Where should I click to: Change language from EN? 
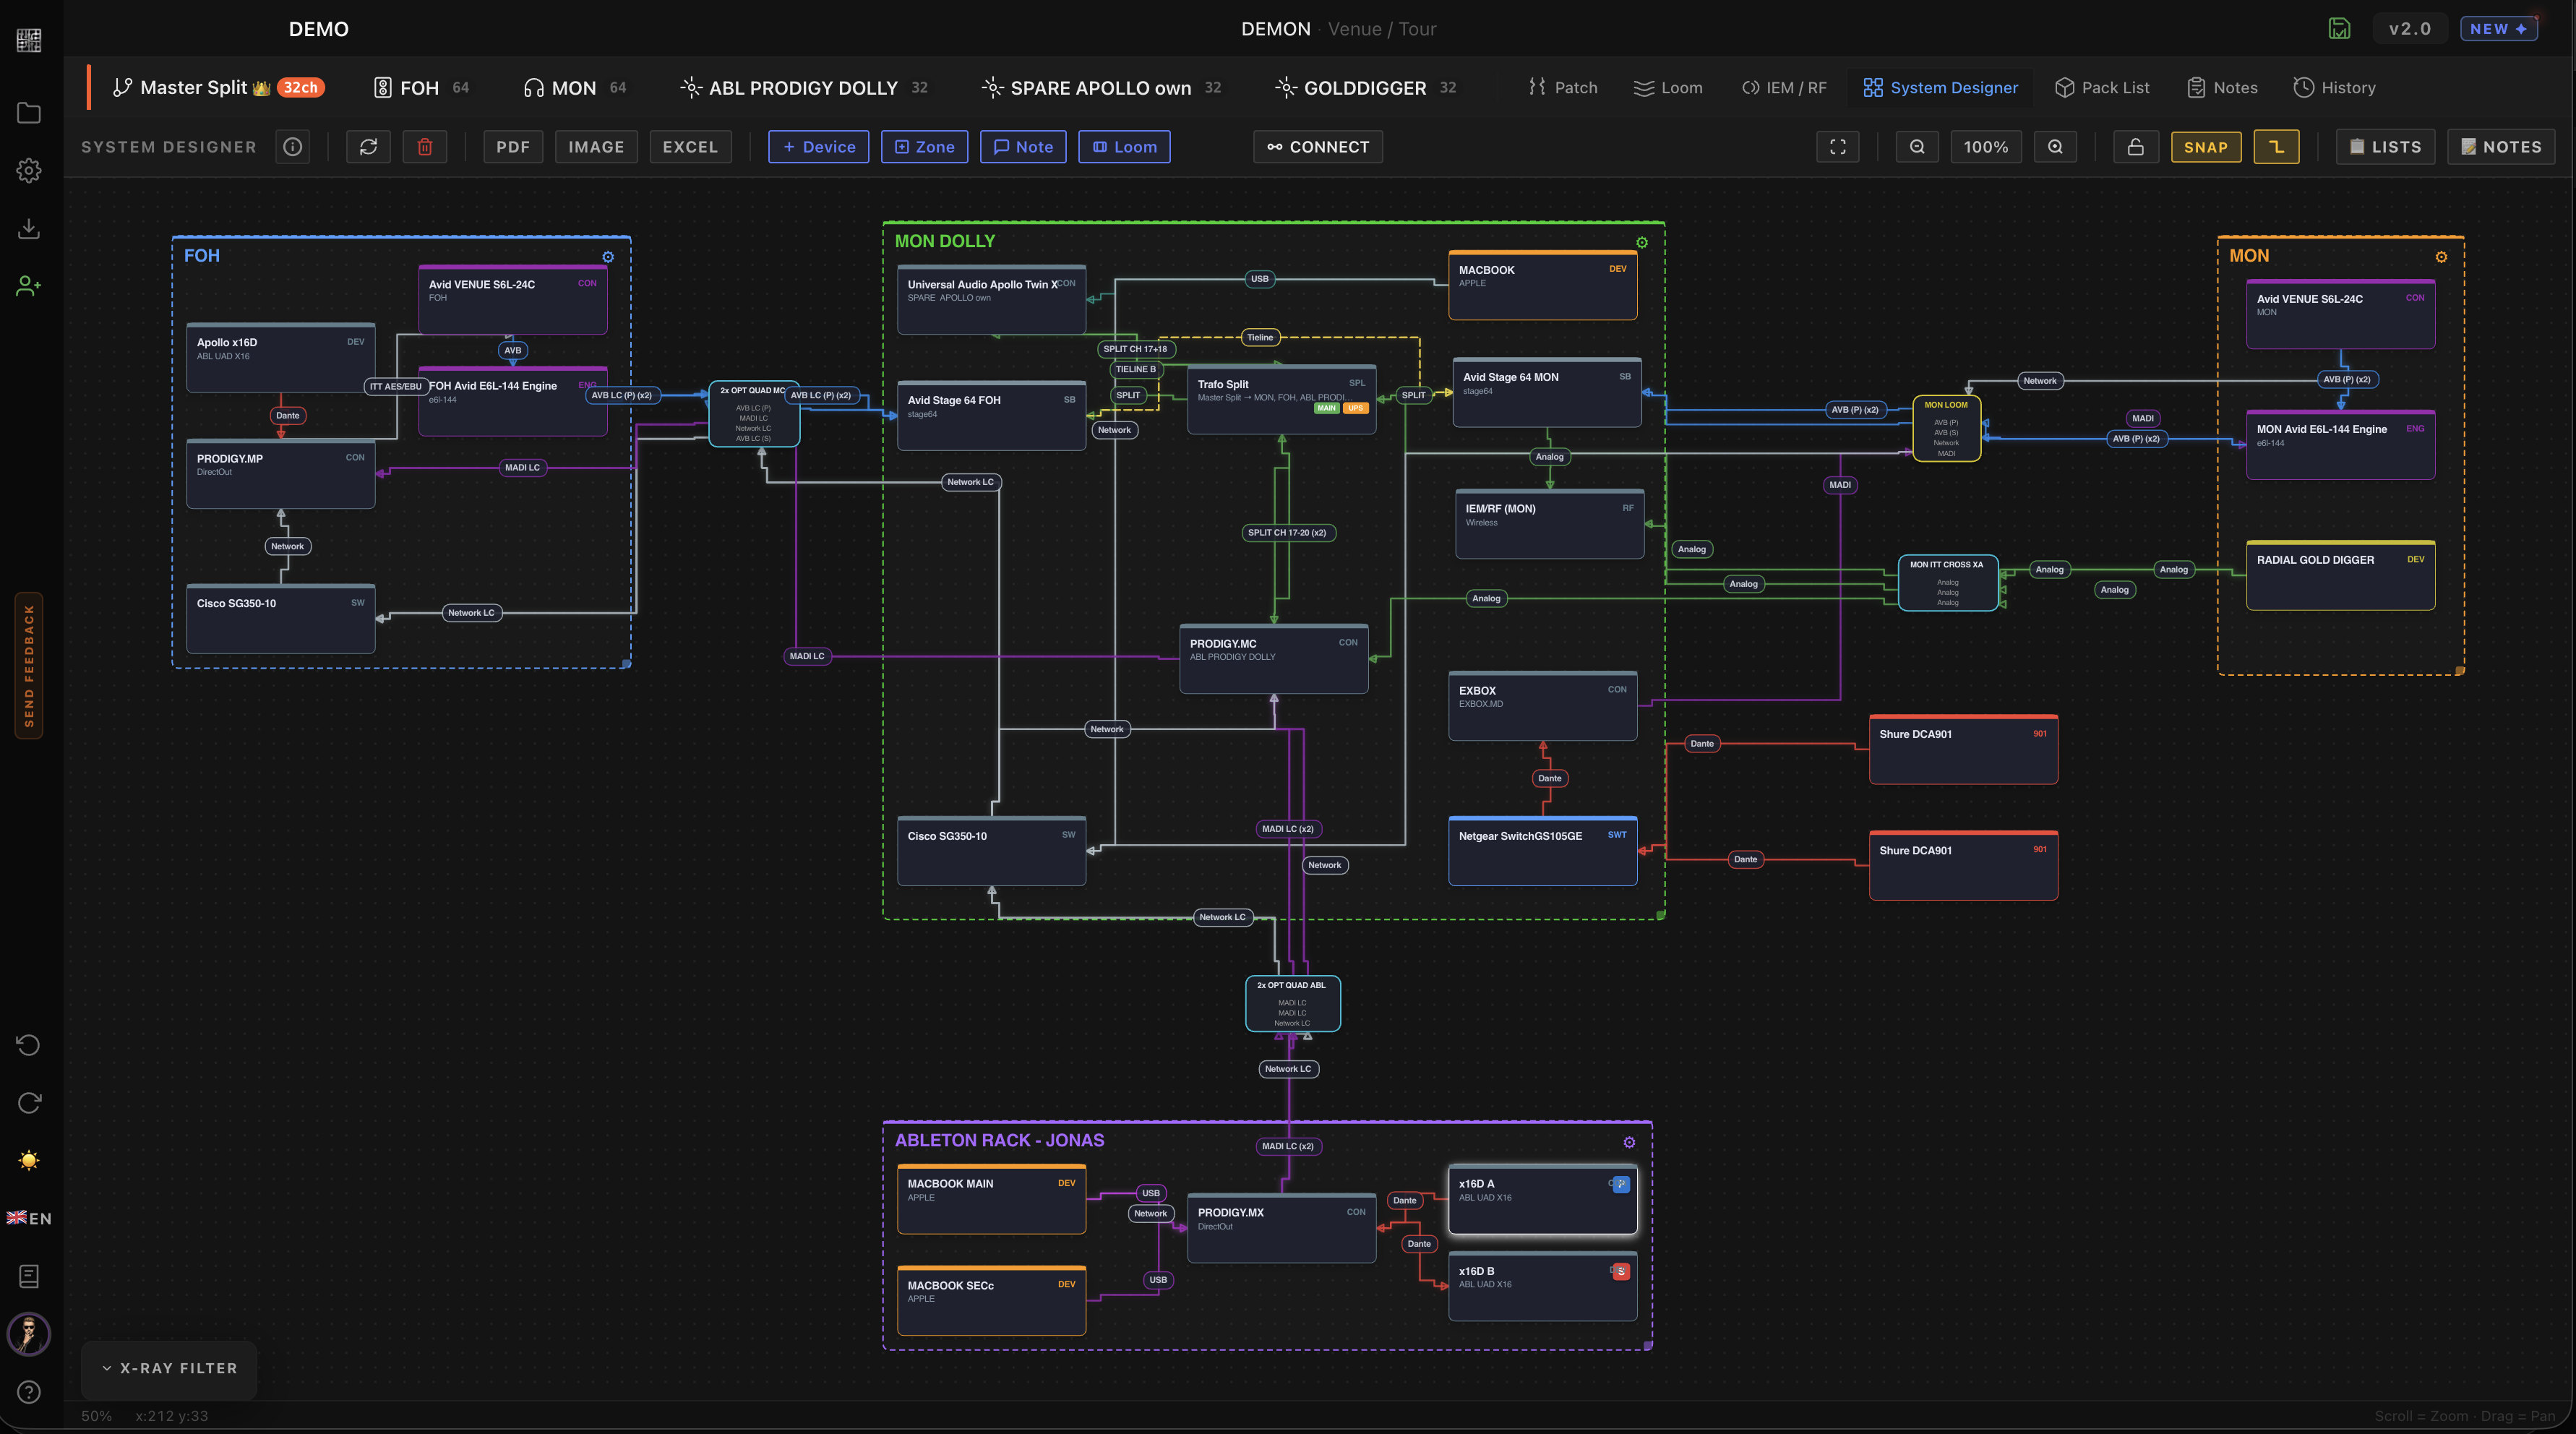(x=29, y=1218)
